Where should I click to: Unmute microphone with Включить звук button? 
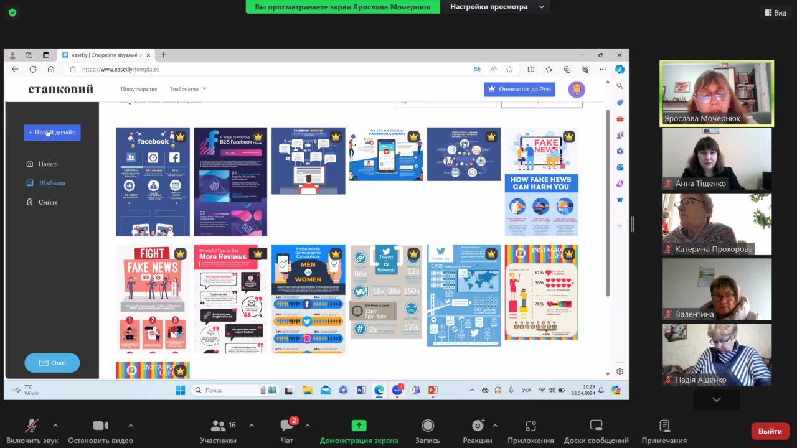pyautogui.click(x=31, y=431)
